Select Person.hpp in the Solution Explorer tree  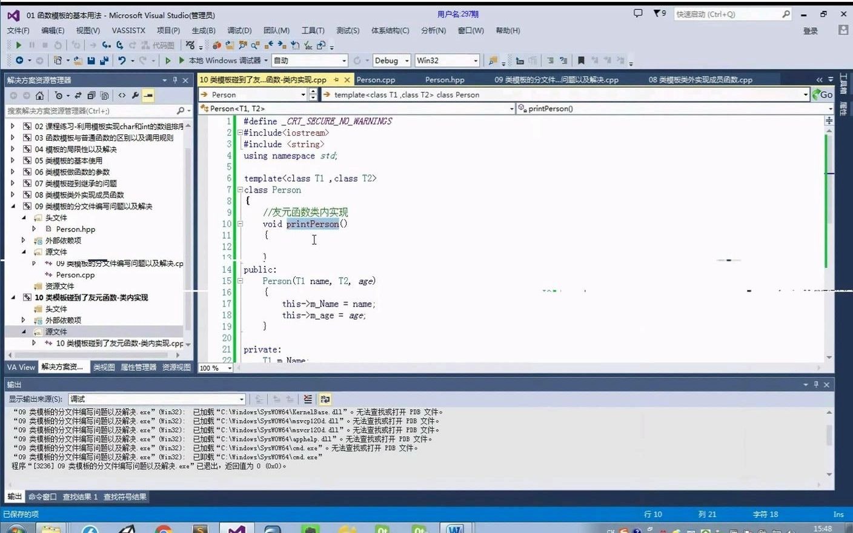coord(76,230)
